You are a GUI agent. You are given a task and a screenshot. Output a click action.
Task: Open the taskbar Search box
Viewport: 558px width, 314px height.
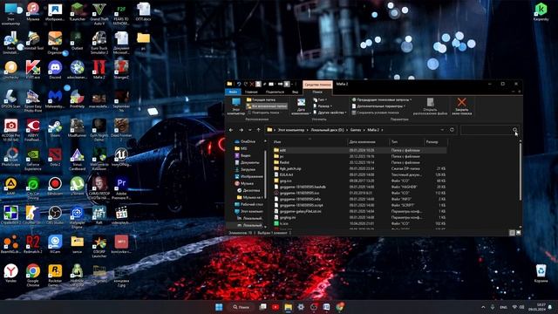[242, 307]
